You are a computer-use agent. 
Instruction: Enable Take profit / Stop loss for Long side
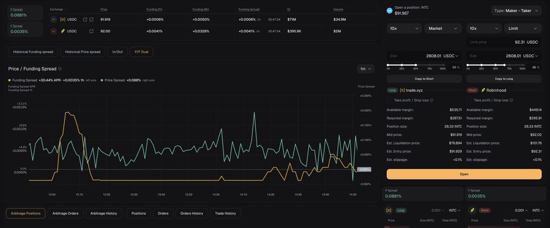tap(389, 101)
